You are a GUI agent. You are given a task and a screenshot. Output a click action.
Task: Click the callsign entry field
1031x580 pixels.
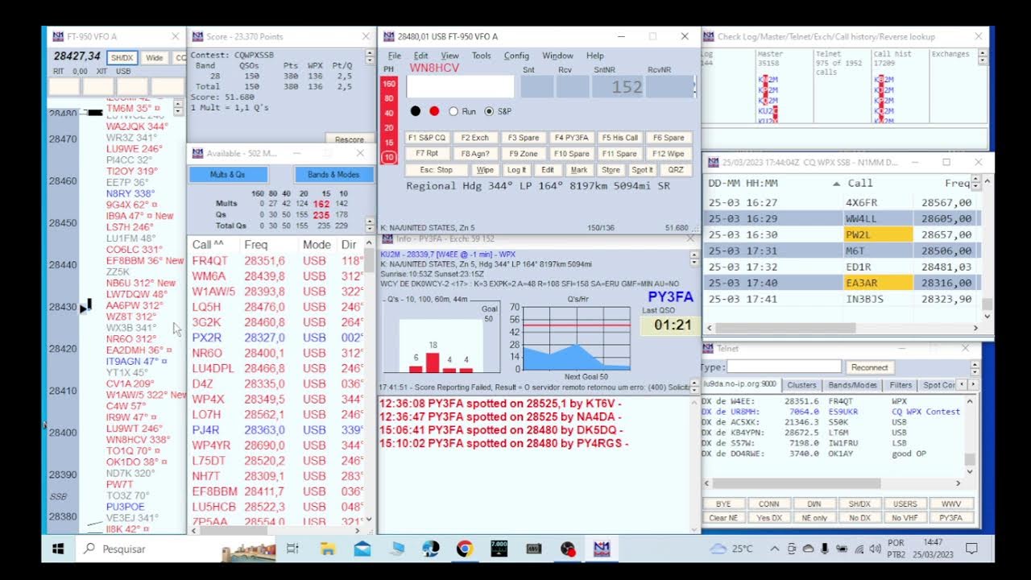(460, 86)
